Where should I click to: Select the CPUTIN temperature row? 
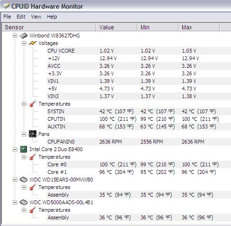coord(139,119)
